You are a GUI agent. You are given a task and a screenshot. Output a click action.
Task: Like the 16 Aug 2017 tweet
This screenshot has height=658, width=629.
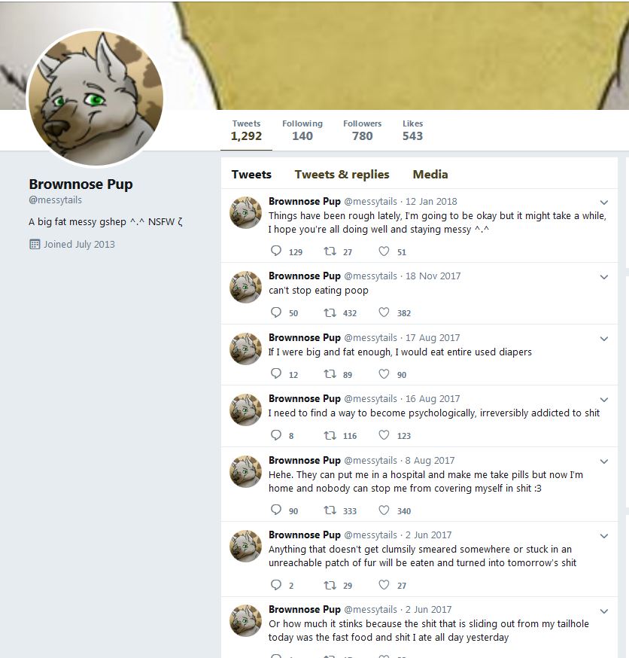click(384, 434)
